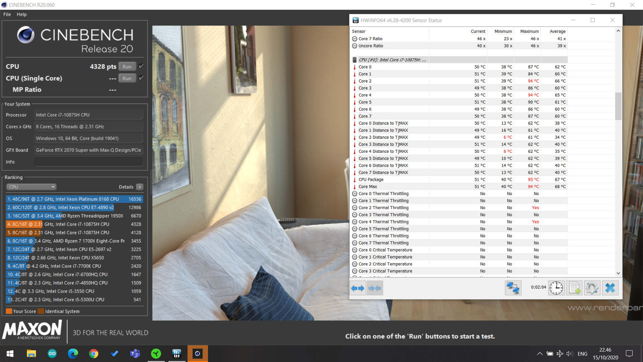Expand ranking Details arrow button
This screenshot has width=643, height=362.
(140, 187)
